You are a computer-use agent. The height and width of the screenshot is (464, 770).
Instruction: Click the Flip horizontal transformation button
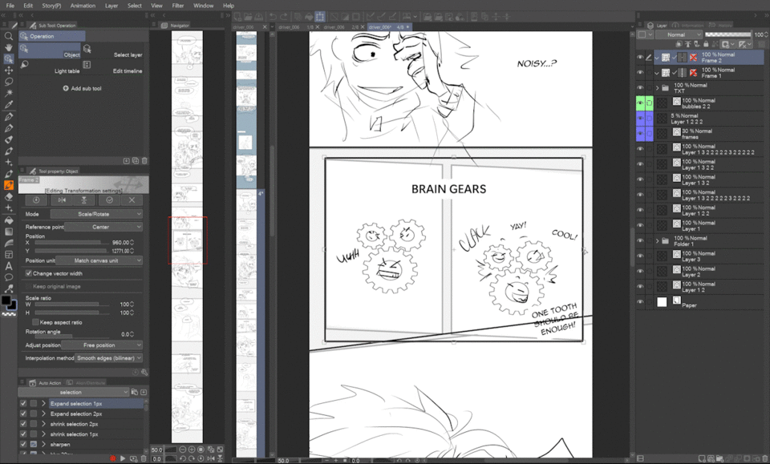click(62, 200)
